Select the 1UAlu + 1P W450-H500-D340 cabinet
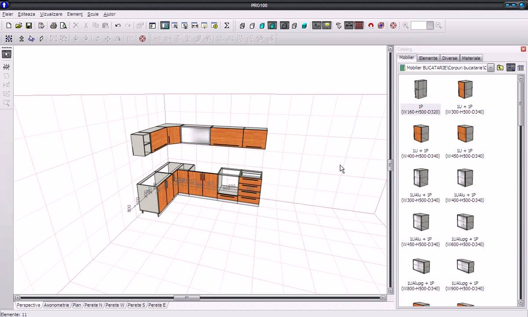 point(421,221)
